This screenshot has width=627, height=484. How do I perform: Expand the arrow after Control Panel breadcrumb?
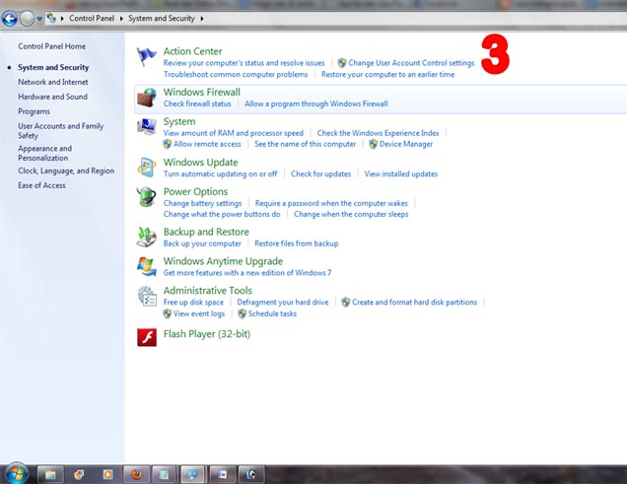(121, 19)
